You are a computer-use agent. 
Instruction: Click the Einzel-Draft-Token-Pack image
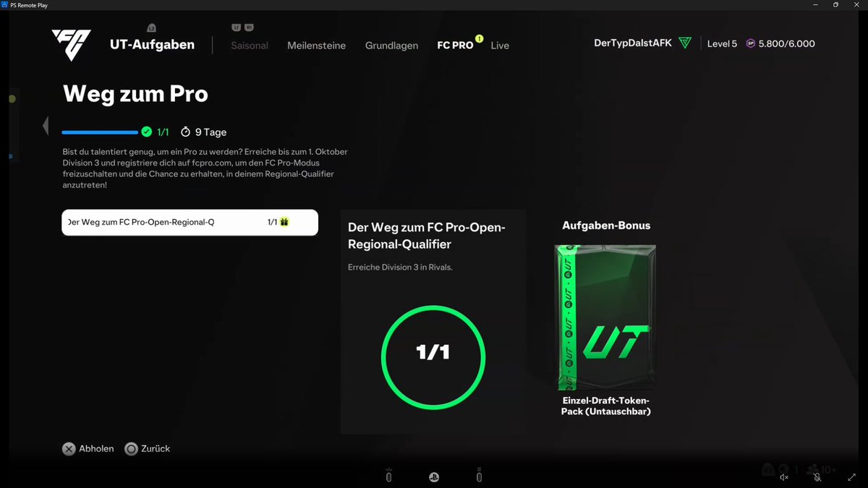point(605,317)
